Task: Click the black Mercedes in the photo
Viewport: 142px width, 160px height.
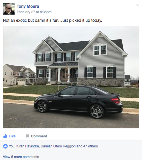Action: coord(78,102)
